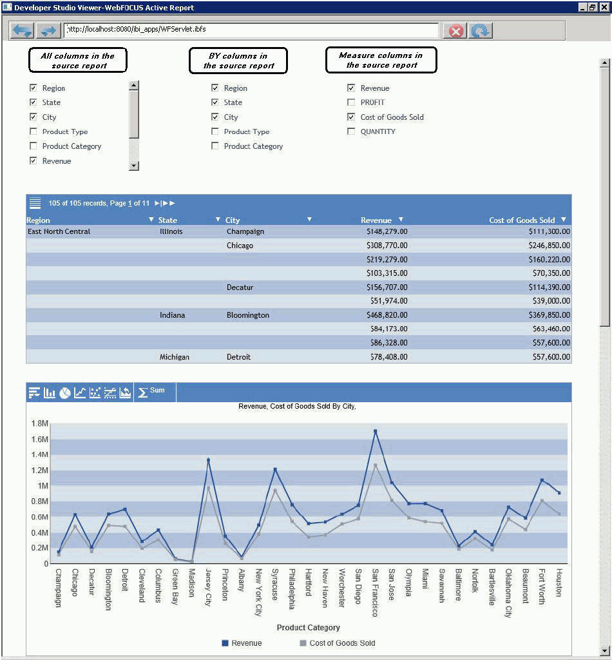Uncheck Region in the BY columns list
Screen dimensions: 612x660
(x=215, y=88)
